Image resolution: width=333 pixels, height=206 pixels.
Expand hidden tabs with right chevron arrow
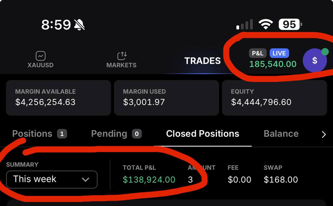324,134
